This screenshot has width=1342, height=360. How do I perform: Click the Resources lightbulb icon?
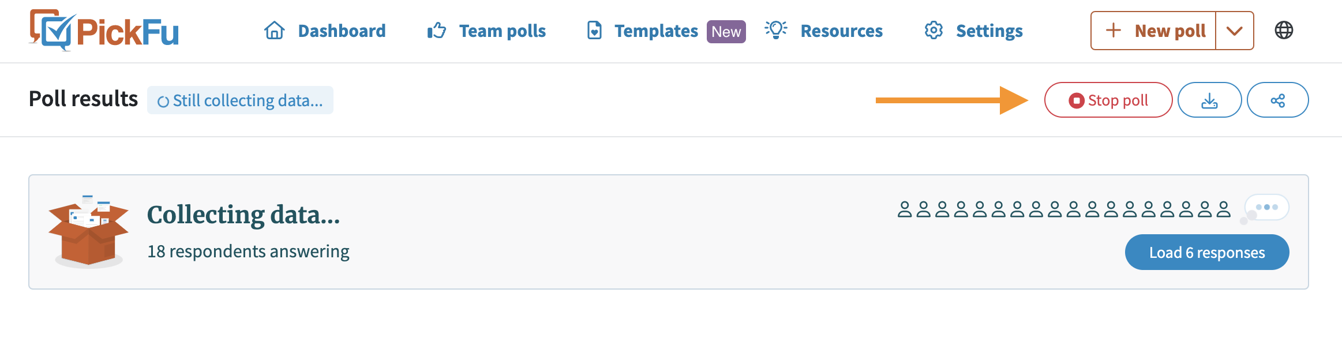(776, 30)
